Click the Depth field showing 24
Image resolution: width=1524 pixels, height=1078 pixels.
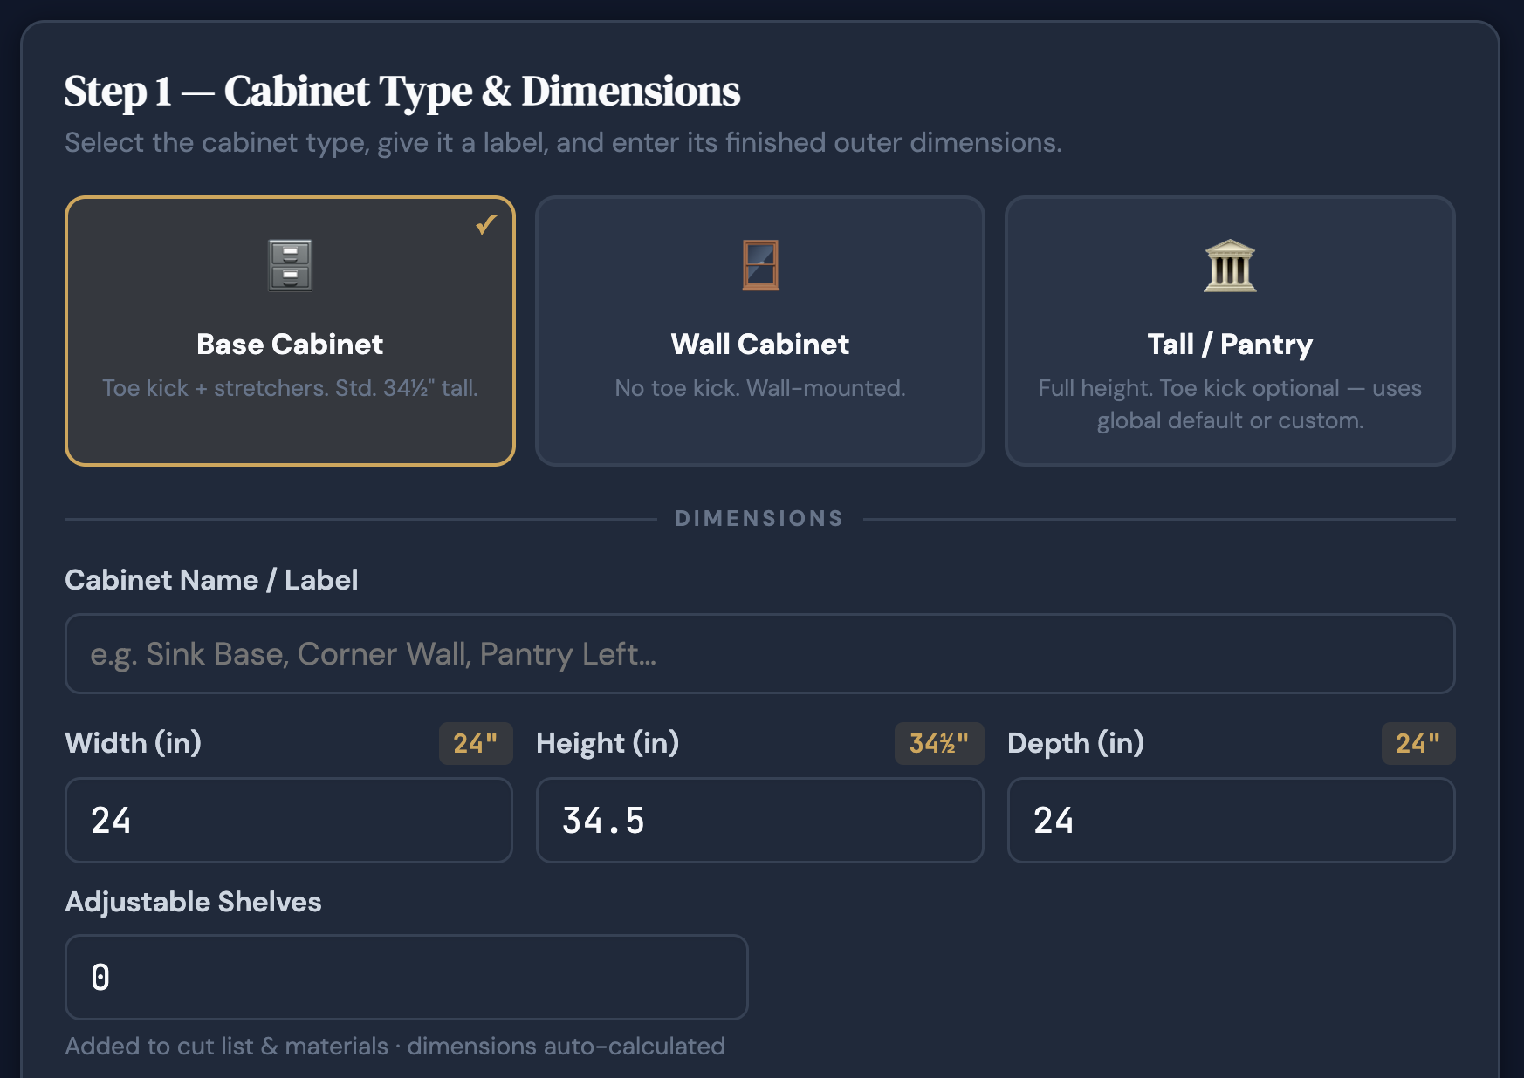click(x=1230, y=820)
